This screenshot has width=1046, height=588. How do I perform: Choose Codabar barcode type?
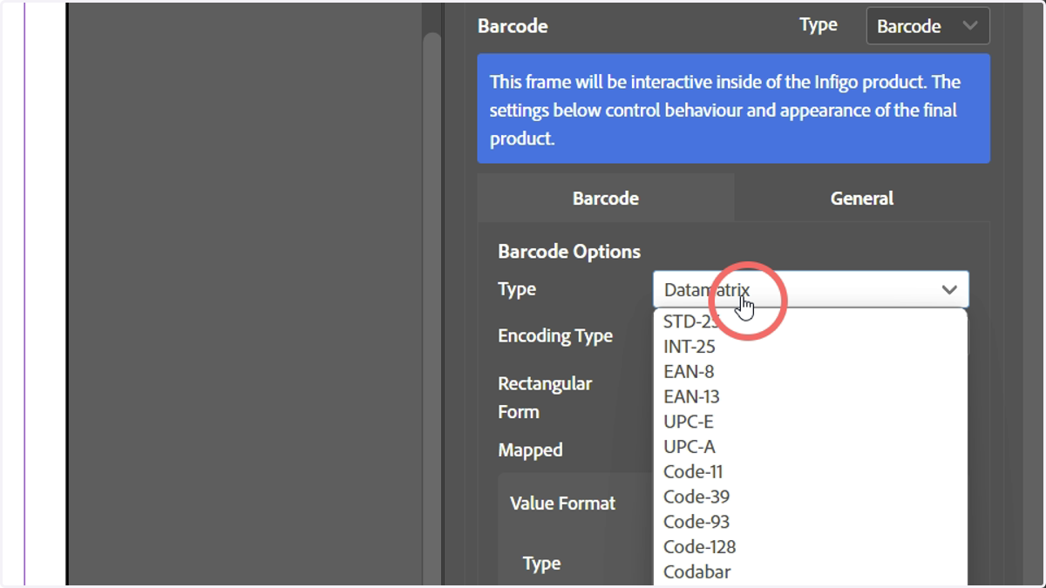click(811, 572)
